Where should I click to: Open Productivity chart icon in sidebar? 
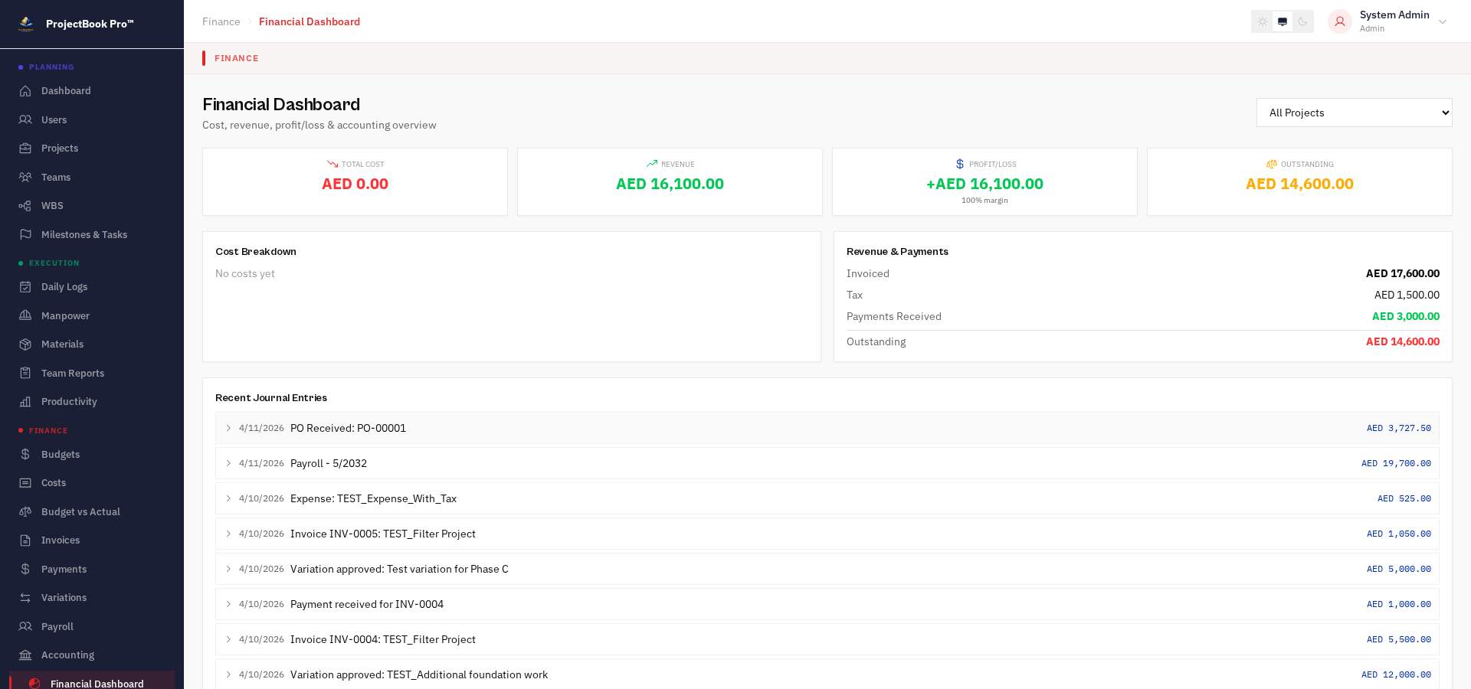tap(25, 402)
